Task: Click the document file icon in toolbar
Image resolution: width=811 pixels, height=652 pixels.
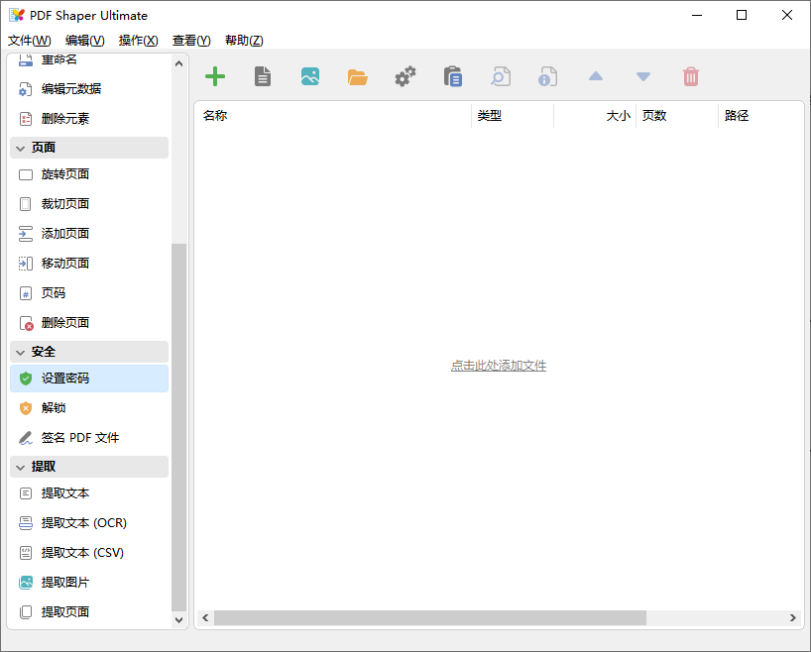Action: pos(263,76)
